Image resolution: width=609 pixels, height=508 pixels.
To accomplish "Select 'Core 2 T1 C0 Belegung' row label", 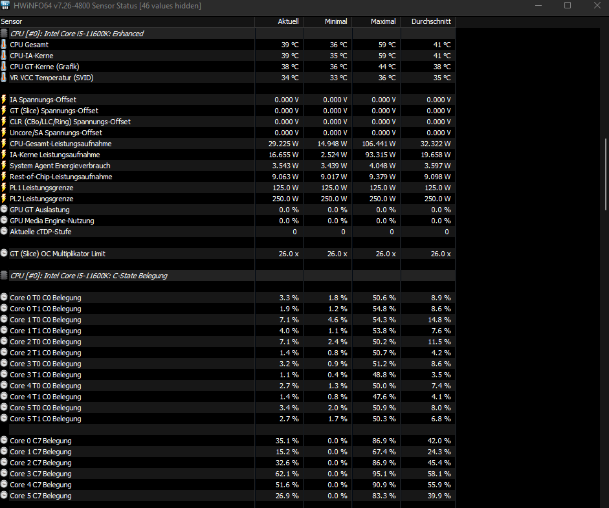I will (45, 353).
